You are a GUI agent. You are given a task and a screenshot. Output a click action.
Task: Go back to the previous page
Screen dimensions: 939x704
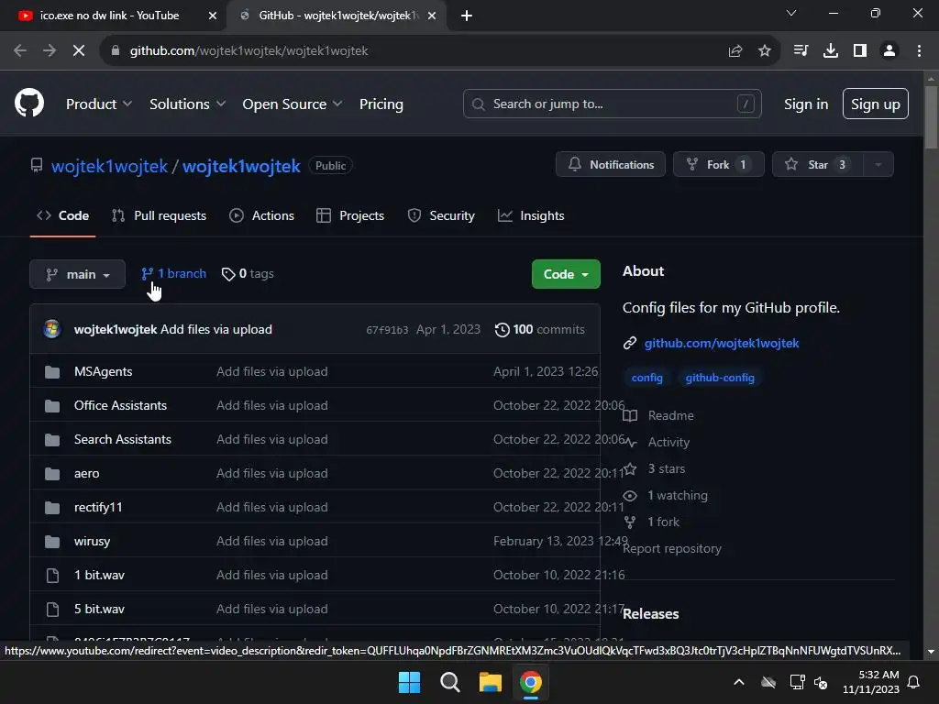coord(20,51)
